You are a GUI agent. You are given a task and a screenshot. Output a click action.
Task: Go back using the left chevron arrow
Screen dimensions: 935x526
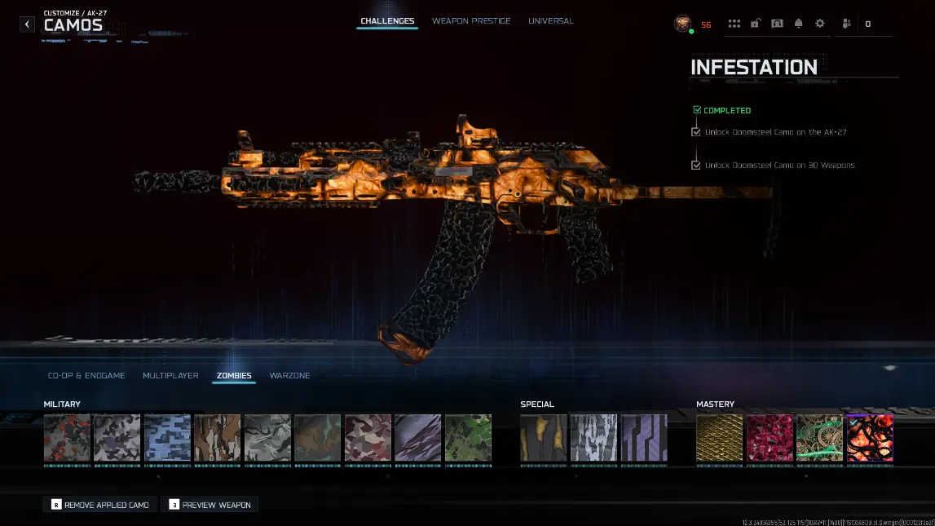point(27,24)
